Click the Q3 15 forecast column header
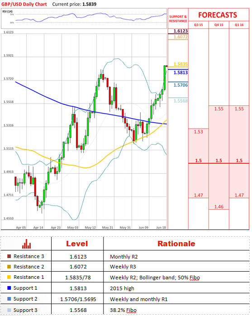Screen dimensions: 252x316 click(199, 25)
